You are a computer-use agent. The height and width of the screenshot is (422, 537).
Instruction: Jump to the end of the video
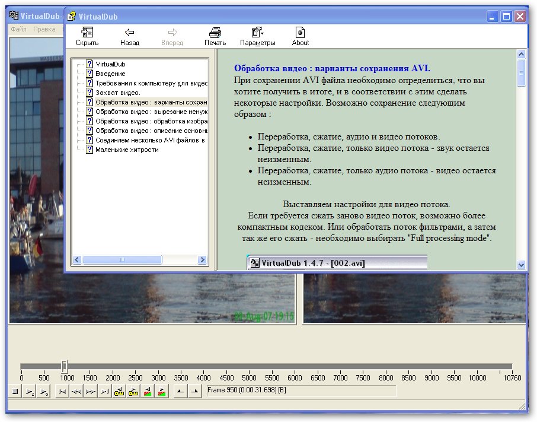click(105, 392)
